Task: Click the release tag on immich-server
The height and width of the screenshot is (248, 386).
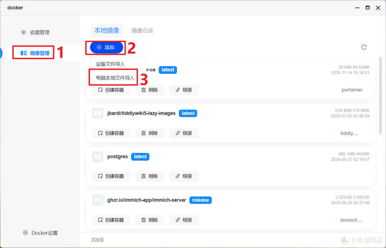Action: click(x=201, y=200)
